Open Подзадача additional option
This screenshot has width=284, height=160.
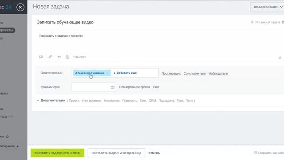[166, 100]
